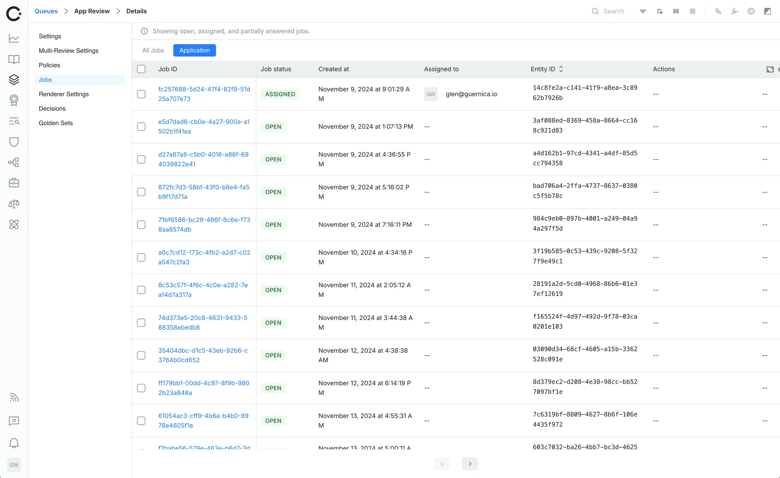Check the box for job 872fc7d3

point(141,192)
